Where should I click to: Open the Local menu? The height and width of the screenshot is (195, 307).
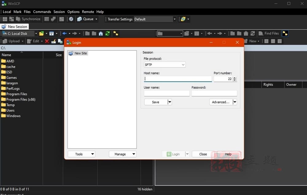click(x=7, y=12)
